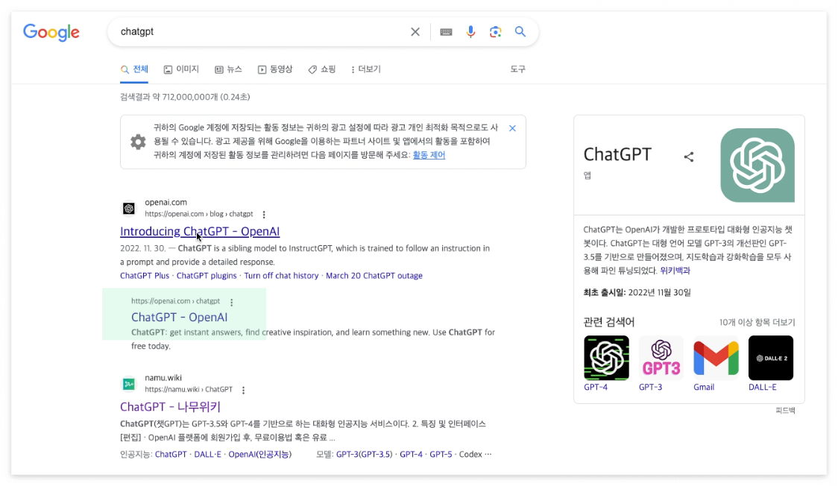Screen dimensions: 838x486
Task: Open the OpenAI(인공지능) link
Action: pos(259,455)
